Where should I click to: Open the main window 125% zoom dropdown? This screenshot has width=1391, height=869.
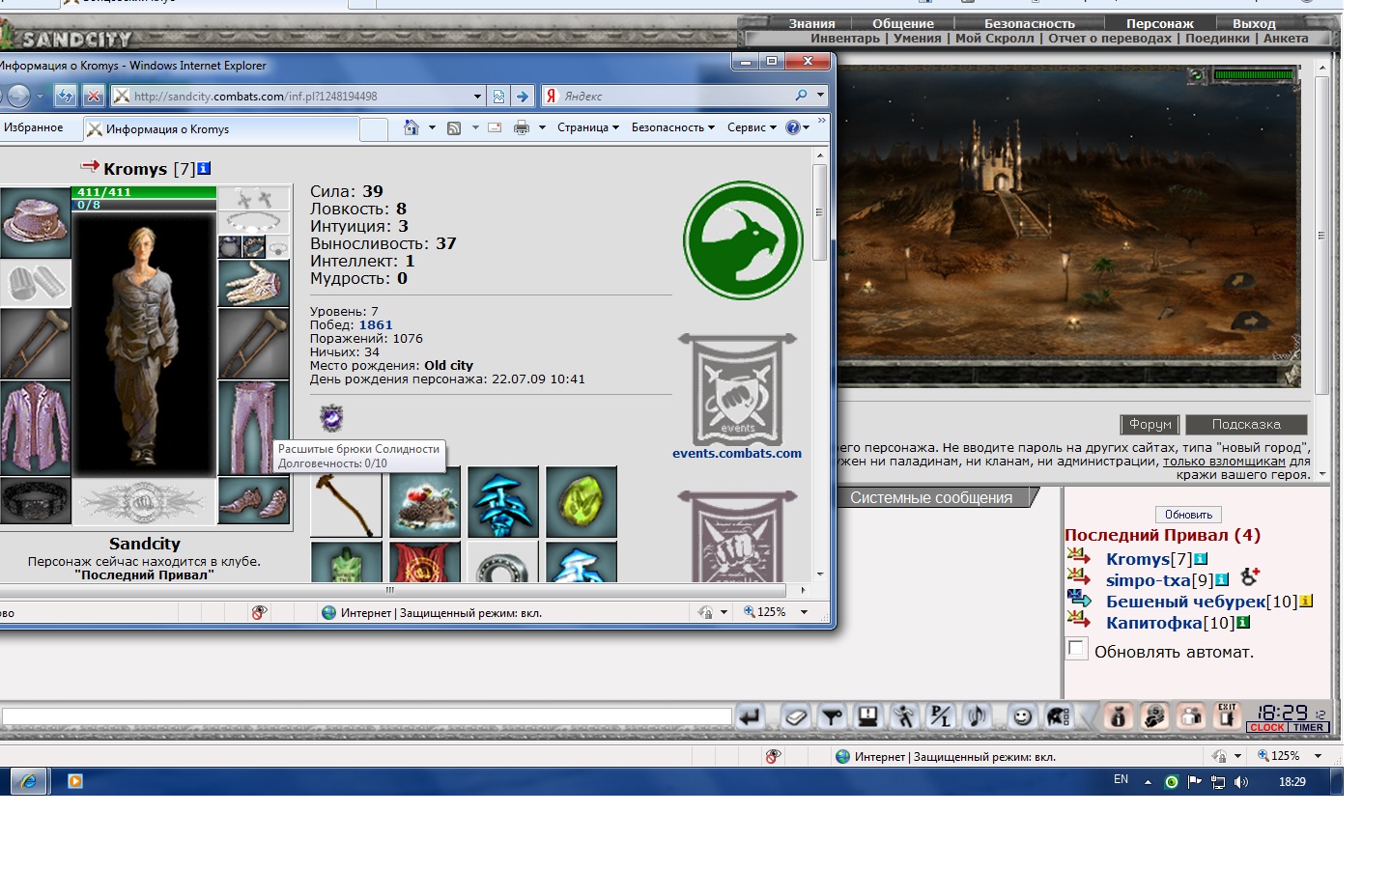click(1318, 756)
